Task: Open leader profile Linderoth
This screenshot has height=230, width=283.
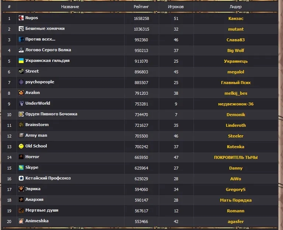Action: 236,125
